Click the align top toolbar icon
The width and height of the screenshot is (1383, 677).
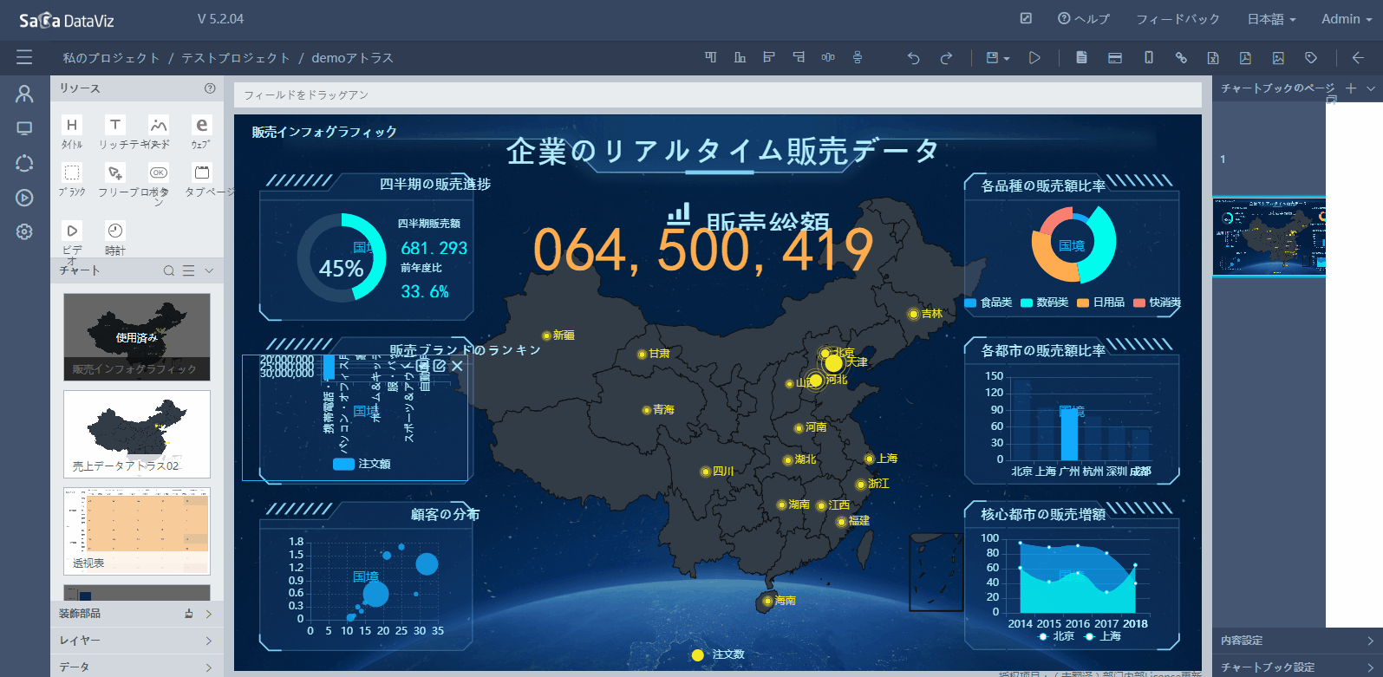pos(711,57)
